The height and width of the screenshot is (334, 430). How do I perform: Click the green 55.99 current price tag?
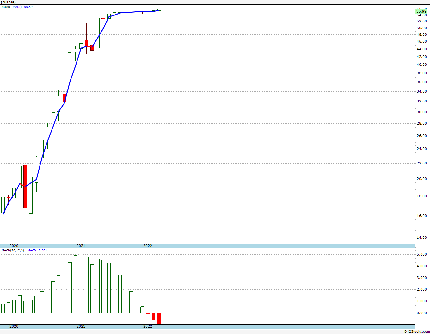click(422, 12)
